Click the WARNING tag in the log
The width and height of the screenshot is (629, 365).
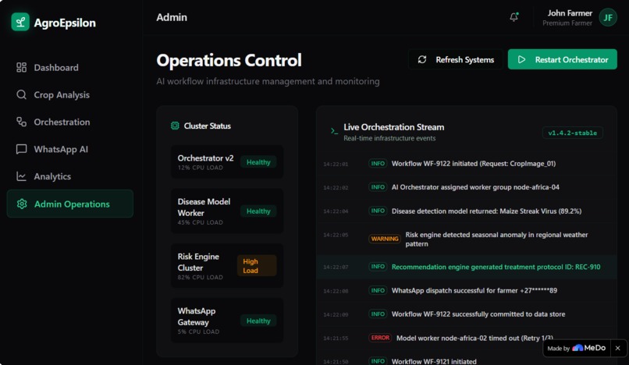[x=384, y=239]
